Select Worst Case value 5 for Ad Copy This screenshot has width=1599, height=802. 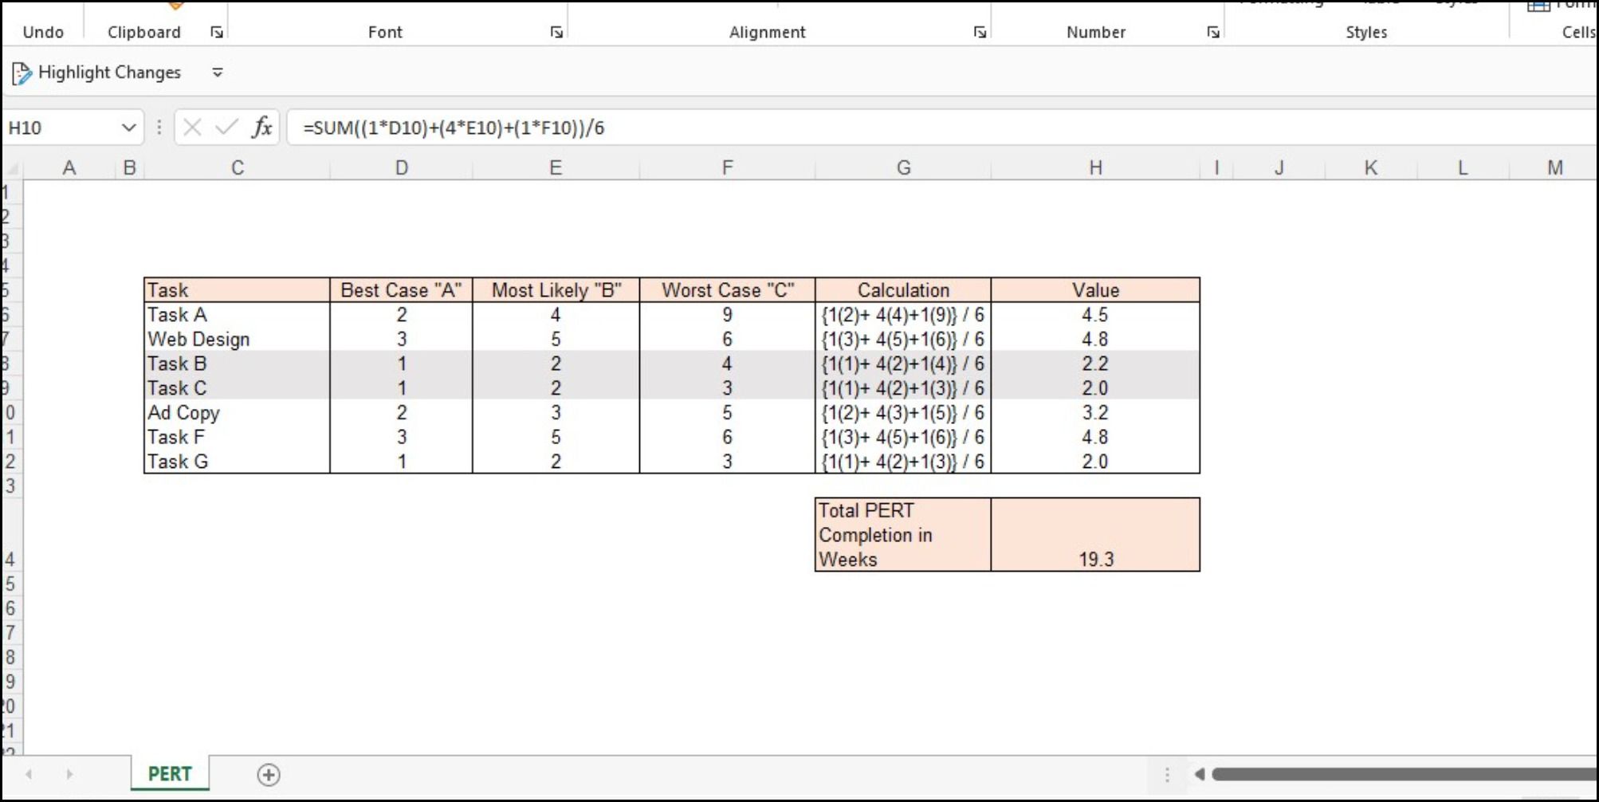coord(727,413)
